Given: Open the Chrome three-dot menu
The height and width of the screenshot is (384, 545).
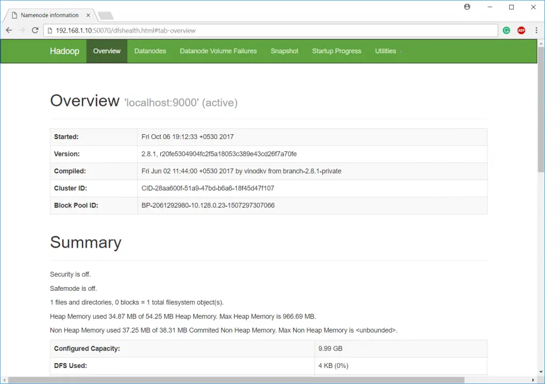Looking at the screenshot, I should (x=536, y=30).
